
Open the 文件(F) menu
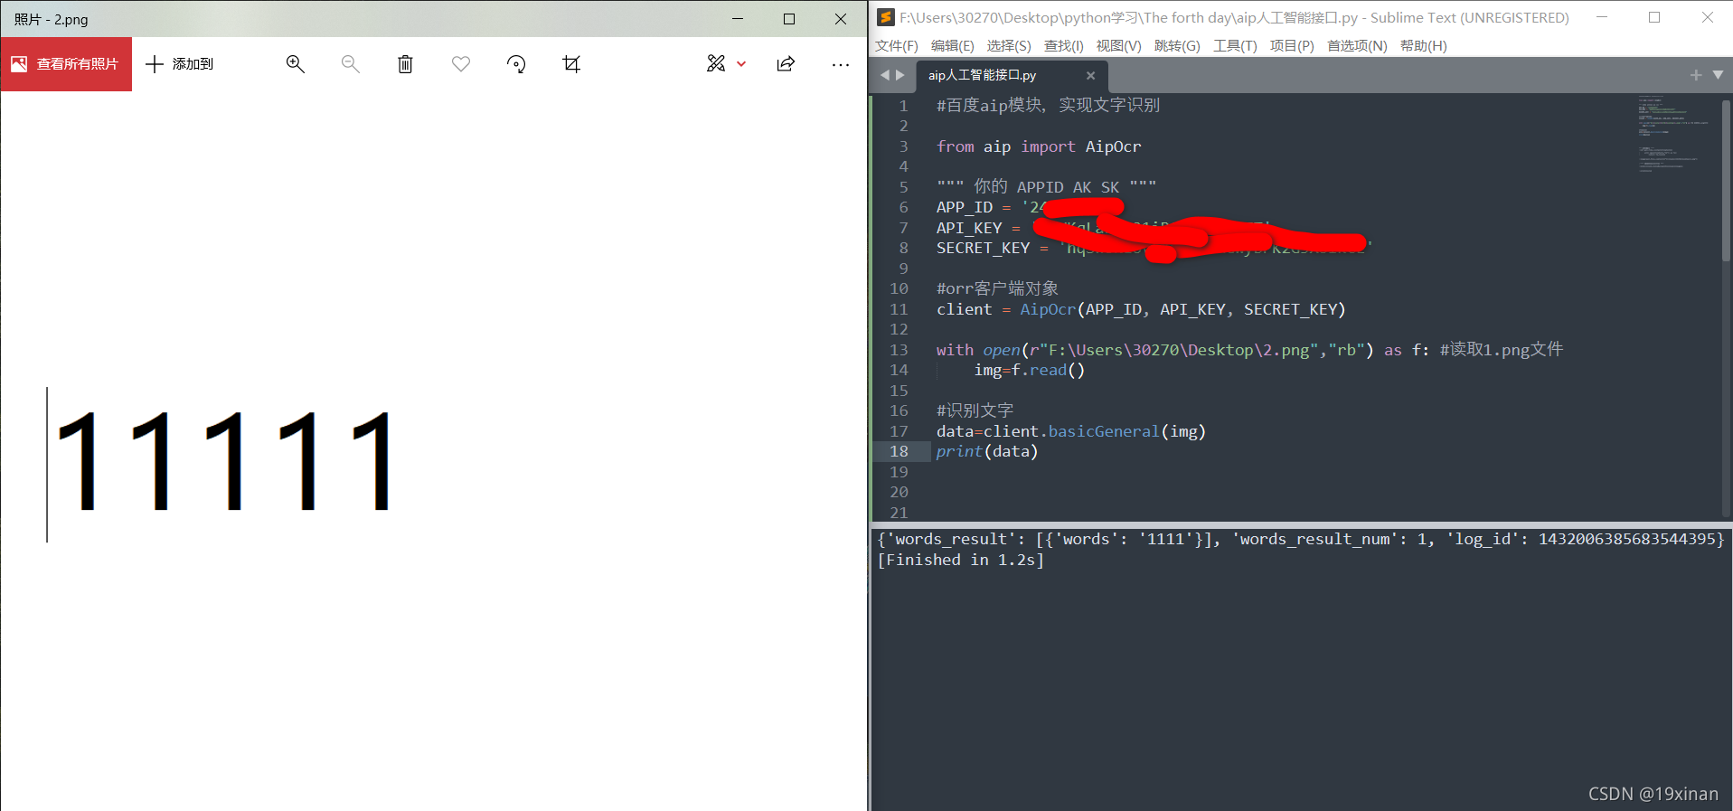(896, 46)
